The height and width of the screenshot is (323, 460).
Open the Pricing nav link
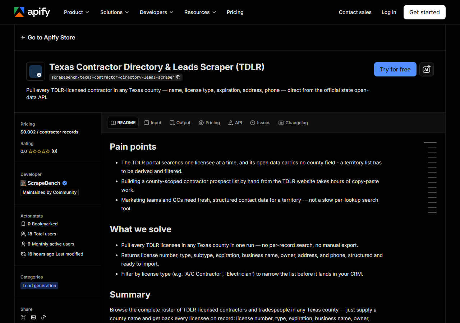pos(235,12)
